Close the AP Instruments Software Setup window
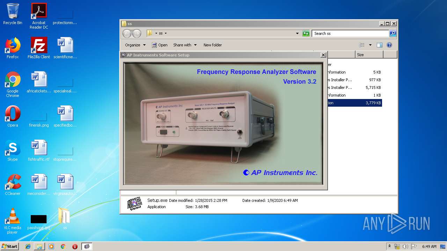The height and width of the screenshot is (251, 447). (323, 55)
